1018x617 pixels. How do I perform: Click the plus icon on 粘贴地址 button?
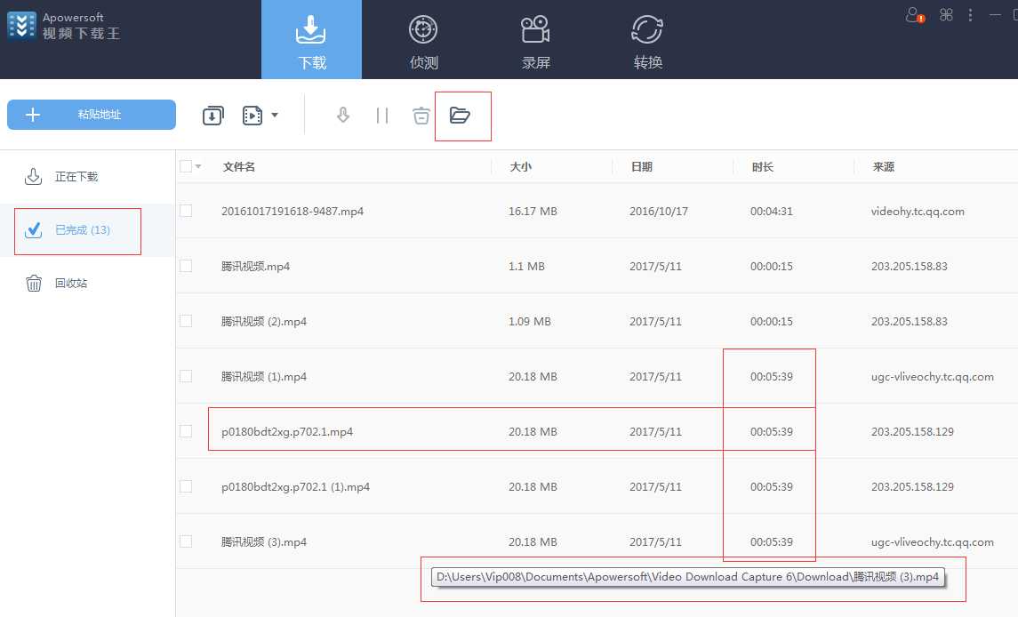pos(33,115)
